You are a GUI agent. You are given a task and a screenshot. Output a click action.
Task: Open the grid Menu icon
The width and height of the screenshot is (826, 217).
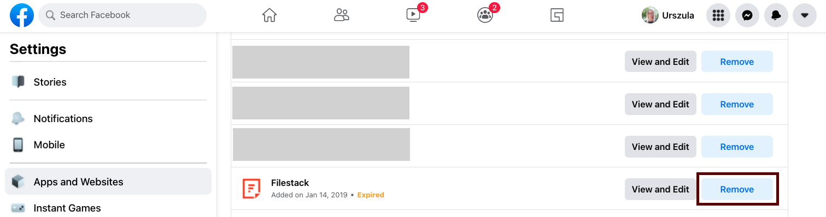click(718, 15)
